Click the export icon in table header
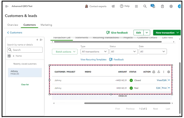The height and width of the screenshot is (118, 184). pos(159,72)
